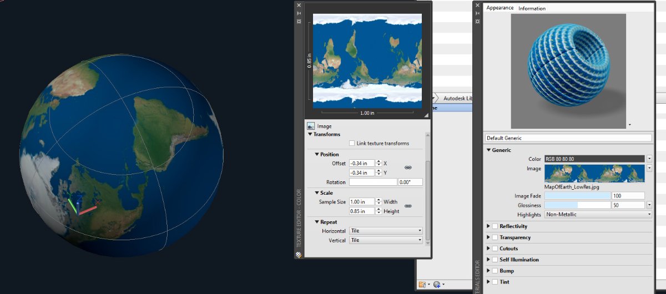Switch to the Appearance tab
Viewport: 666px width, 294px height.
click(x=500, y=8)
